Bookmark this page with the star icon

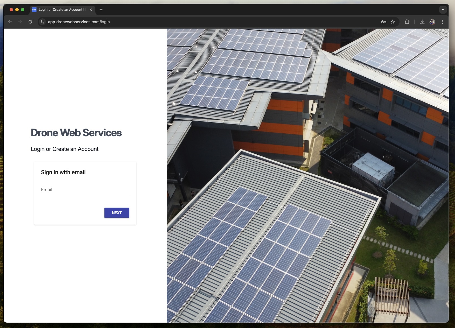coord(393,22)
